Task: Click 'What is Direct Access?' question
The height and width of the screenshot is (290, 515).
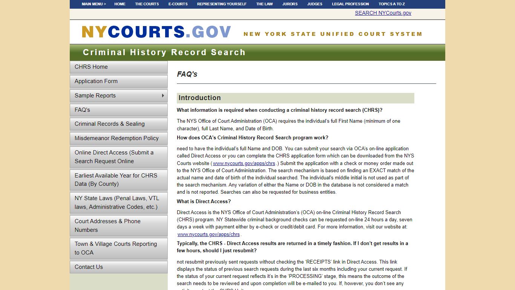Action: click(204, 201)
